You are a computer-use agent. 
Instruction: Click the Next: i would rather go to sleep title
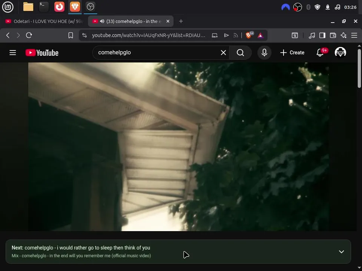(81, 248)
